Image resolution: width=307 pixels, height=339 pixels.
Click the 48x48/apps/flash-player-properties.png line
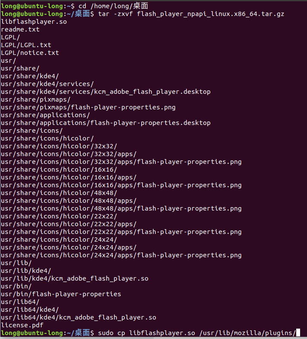coord(121,208)
